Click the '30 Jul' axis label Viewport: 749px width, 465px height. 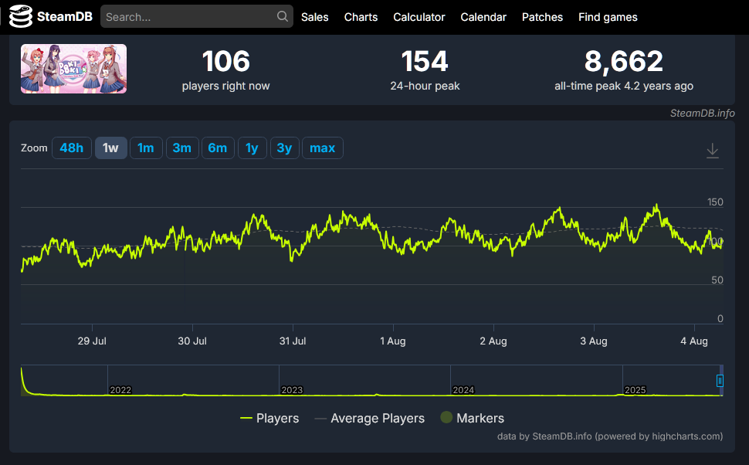point(192,341)
